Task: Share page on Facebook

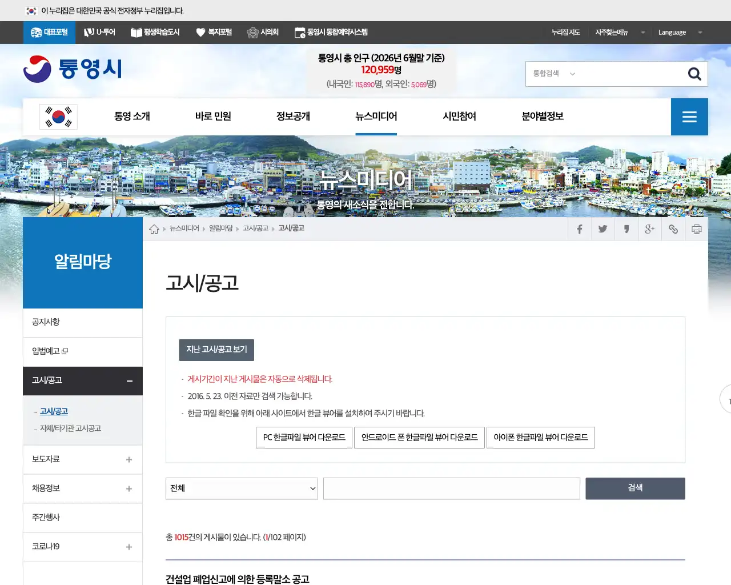Action: pos(579,229)
